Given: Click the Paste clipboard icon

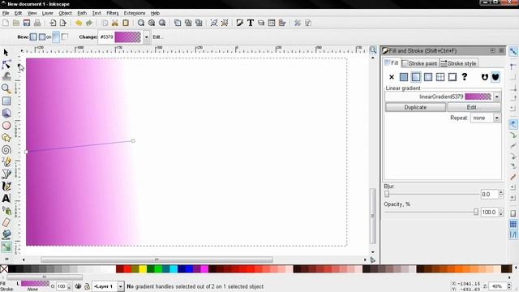Looking at the screenshot, I should click(x=126, y=23).
